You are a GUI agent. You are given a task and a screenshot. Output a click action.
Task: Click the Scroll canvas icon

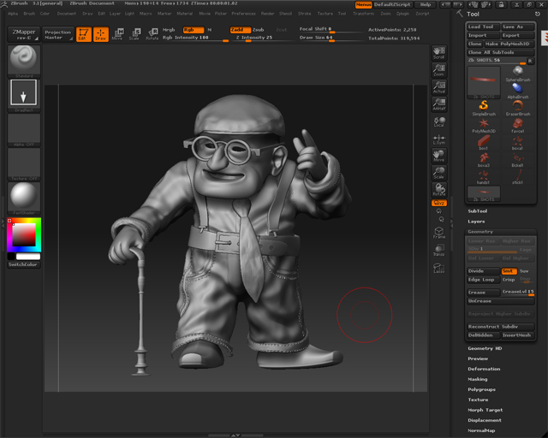click(x=439, y=53)
